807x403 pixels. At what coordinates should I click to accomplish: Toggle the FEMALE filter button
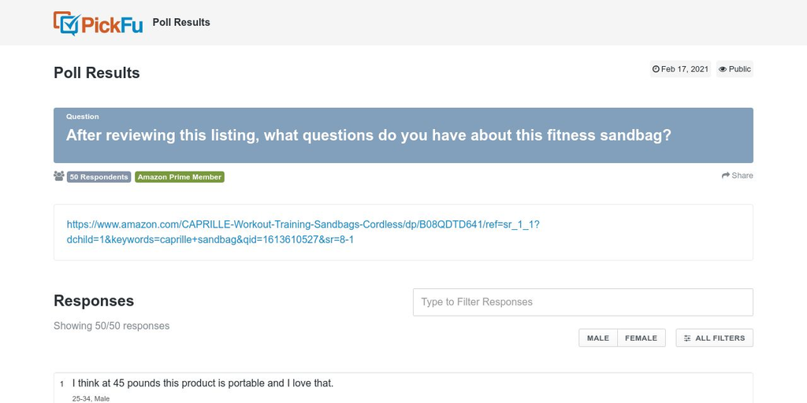642,338
